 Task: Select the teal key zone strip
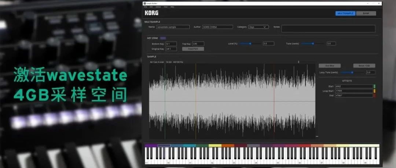(190, 146)
